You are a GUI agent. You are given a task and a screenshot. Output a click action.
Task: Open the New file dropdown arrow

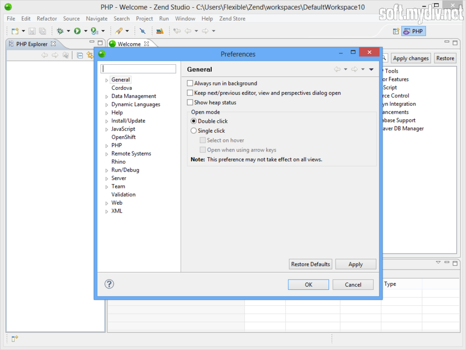click(x=23, y=31)
